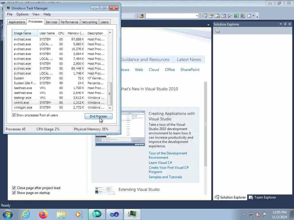Open the Help menu in Task Manager
Image resolution: width=294 pixels, height=220 pixels.
(47, 14)
